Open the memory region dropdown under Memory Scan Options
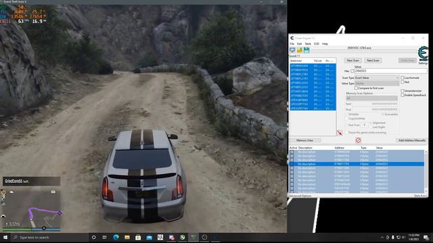433x243 pixels. click(x=371, y=98)
